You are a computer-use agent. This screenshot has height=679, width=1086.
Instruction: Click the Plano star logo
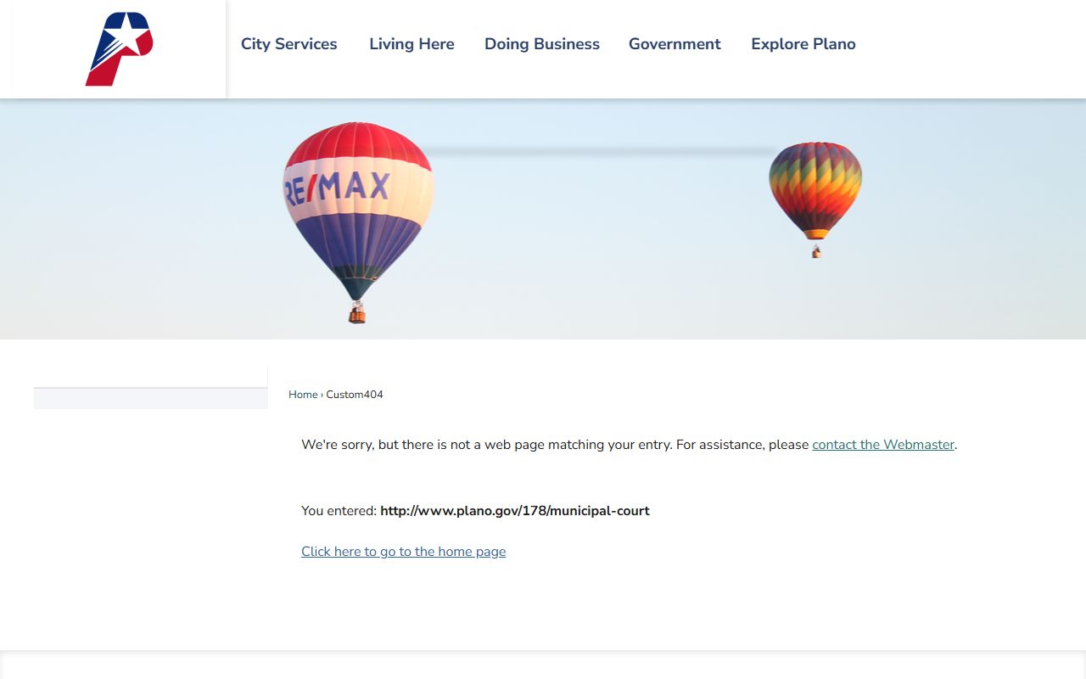119,48
